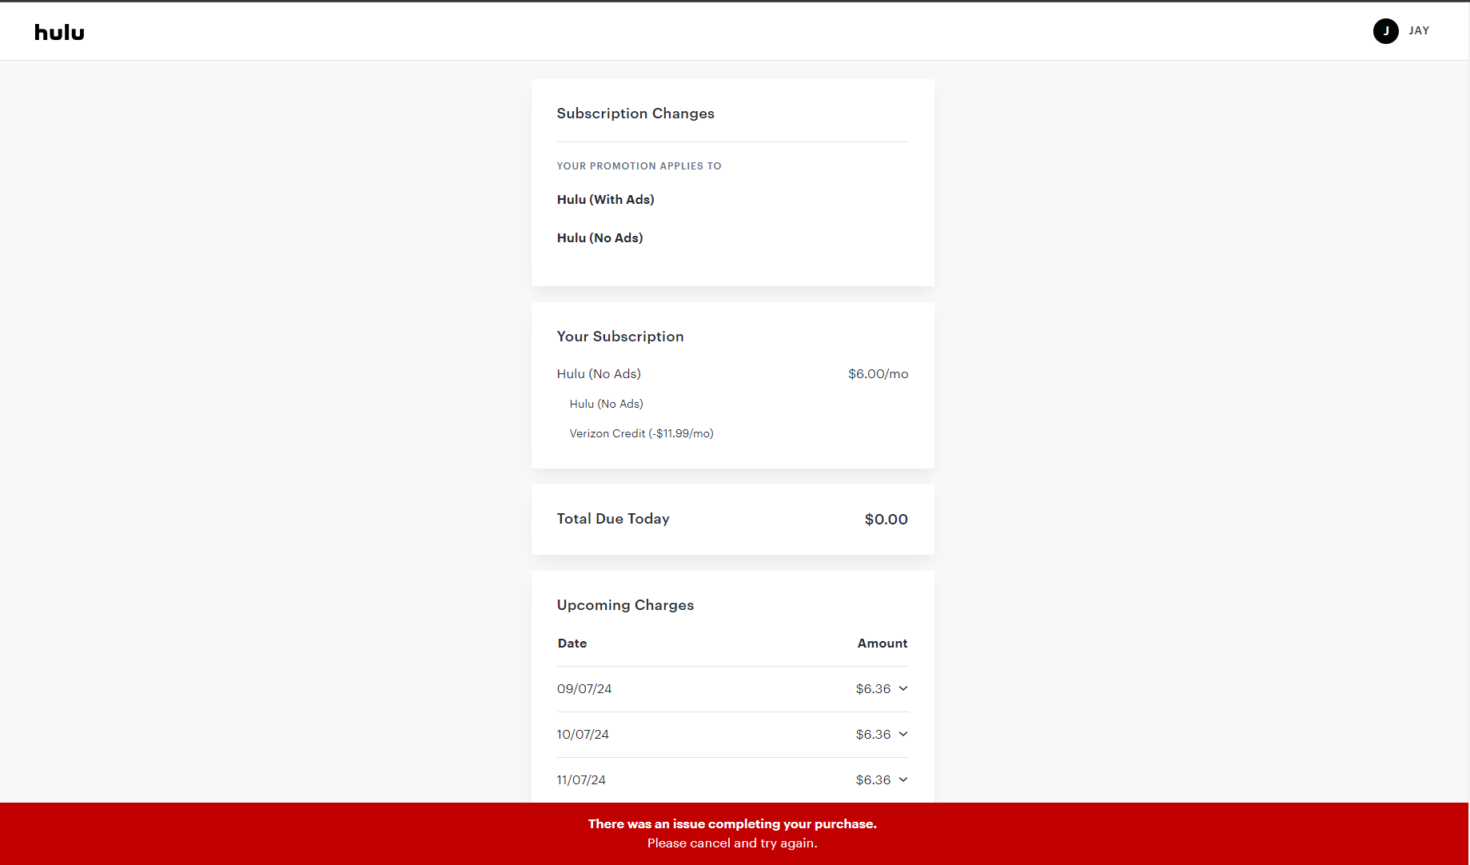1470x865 pixels.
Task: Click the 11/07/24 date entry
Action: 581,780
